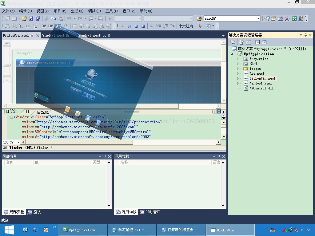This screenshot has height=236, width=315.
Task: Switch to the Window1.xaml tab
Action: [55, 36]
